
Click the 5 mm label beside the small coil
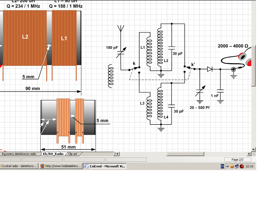click(x=103, y=120)
